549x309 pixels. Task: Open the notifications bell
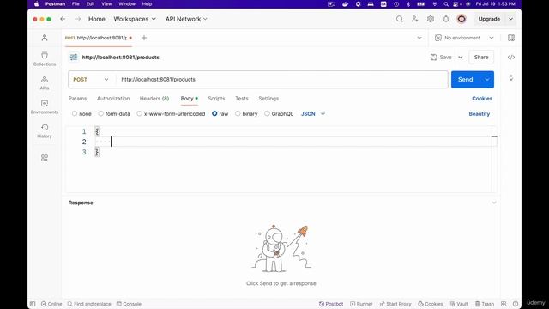(446, 19)
